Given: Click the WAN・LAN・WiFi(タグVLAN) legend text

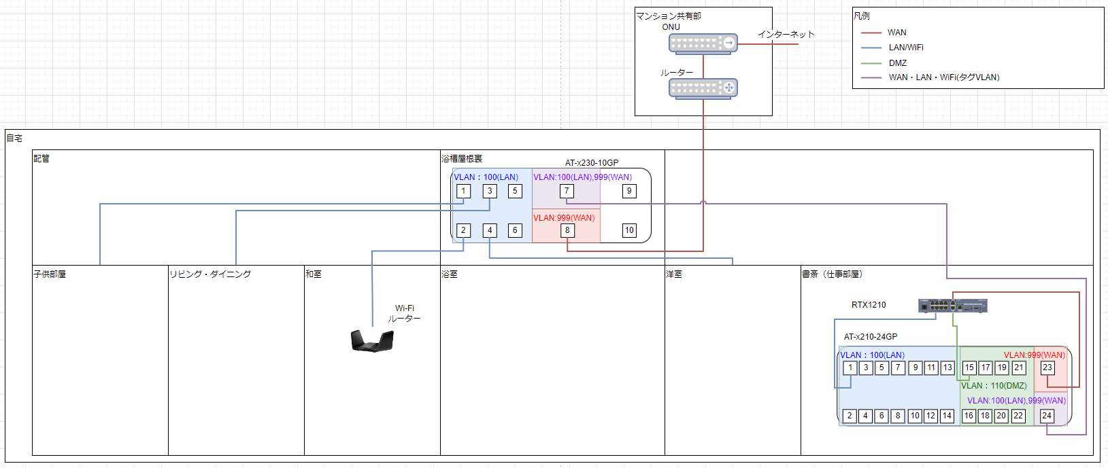Looking at the screenshot, I should pyautogui.click(x=944, y=77).
